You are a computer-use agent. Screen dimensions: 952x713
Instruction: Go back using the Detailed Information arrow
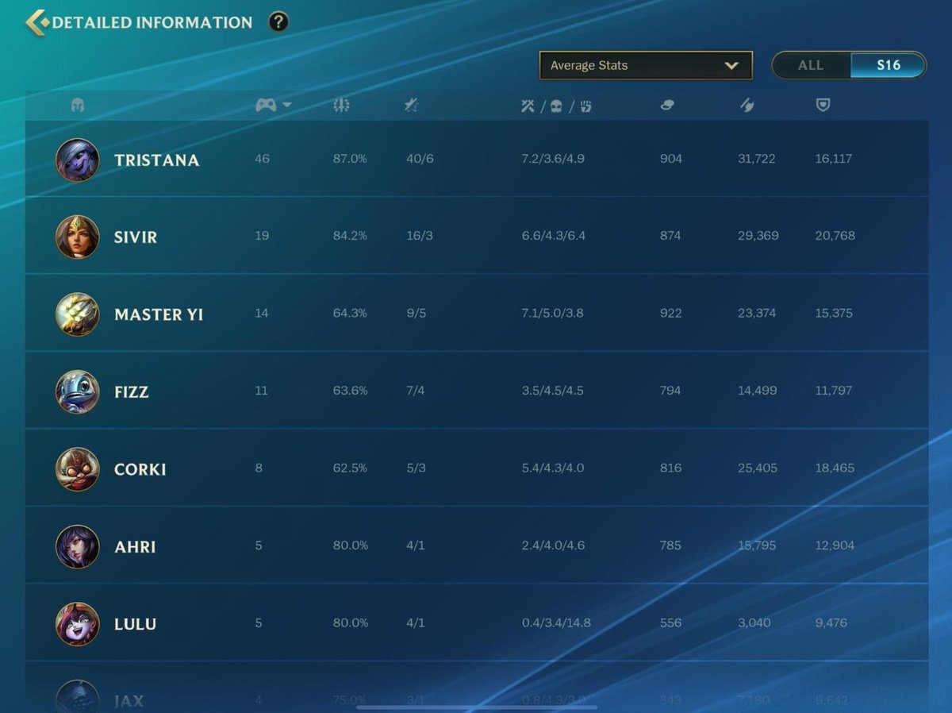click(36, 22)
